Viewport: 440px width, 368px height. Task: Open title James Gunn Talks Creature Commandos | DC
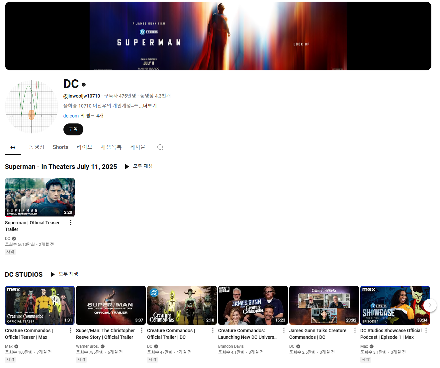coord(318,334)
